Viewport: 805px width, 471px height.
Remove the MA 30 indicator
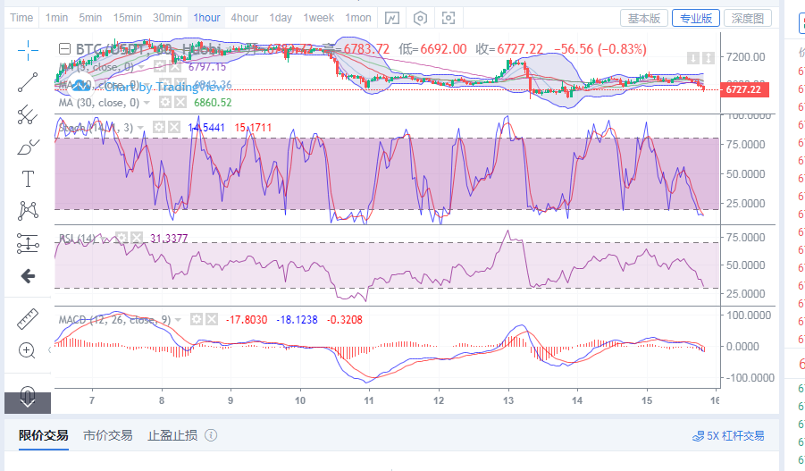coord(180,102)
